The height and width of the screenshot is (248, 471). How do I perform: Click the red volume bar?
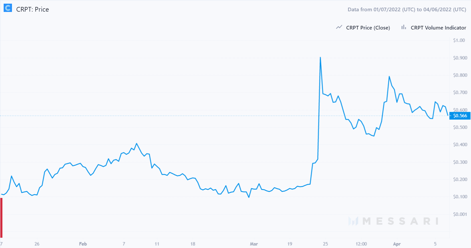2,217
